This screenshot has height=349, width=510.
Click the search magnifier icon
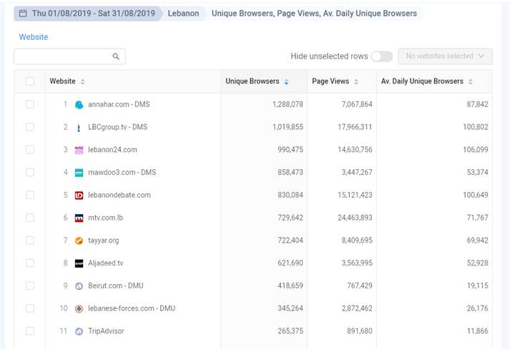(x=116, y=56)
